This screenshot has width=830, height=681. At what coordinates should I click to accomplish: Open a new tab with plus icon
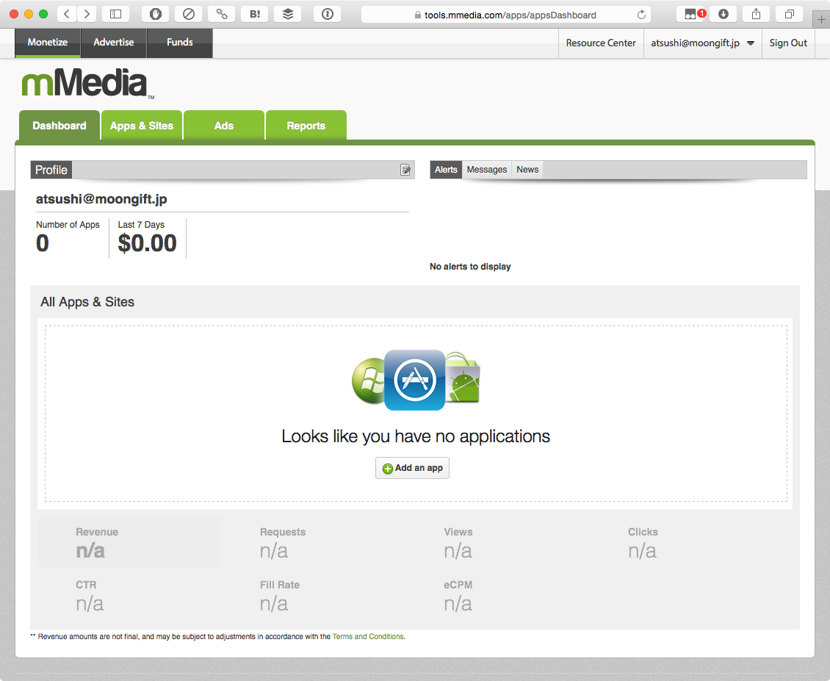pyautogui.click(x=821, y=20)
